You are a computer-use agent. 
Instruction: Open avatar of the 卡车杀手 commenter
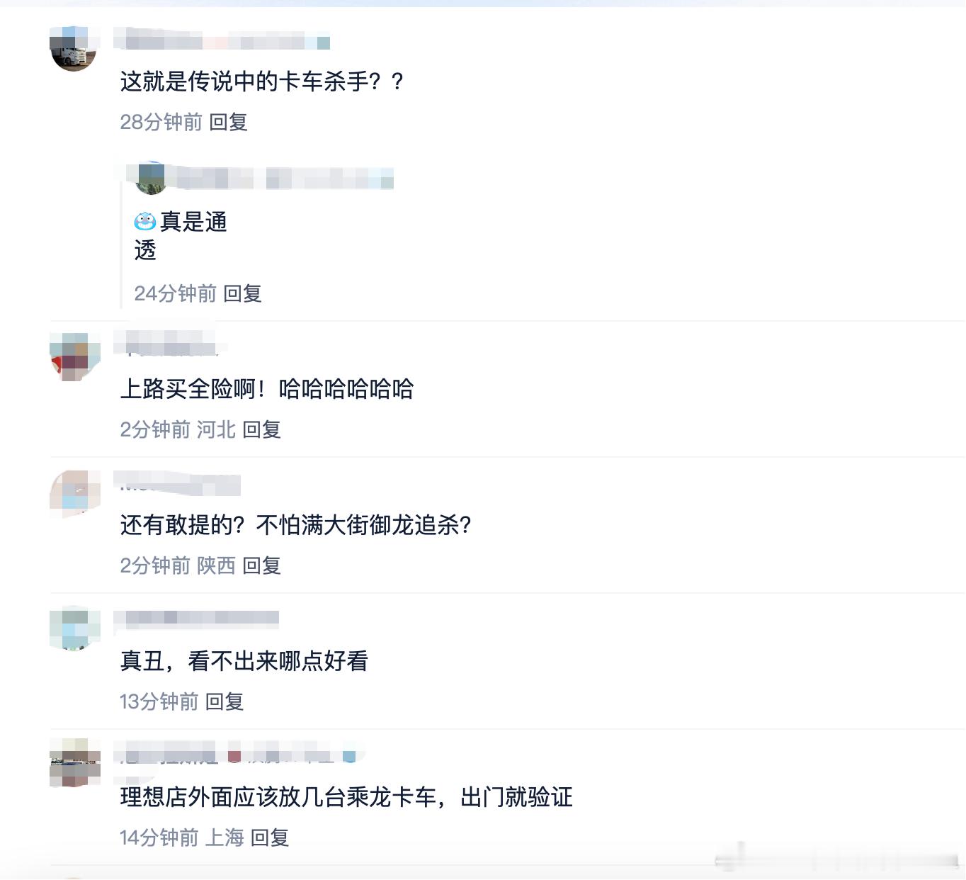pos(73,48)
